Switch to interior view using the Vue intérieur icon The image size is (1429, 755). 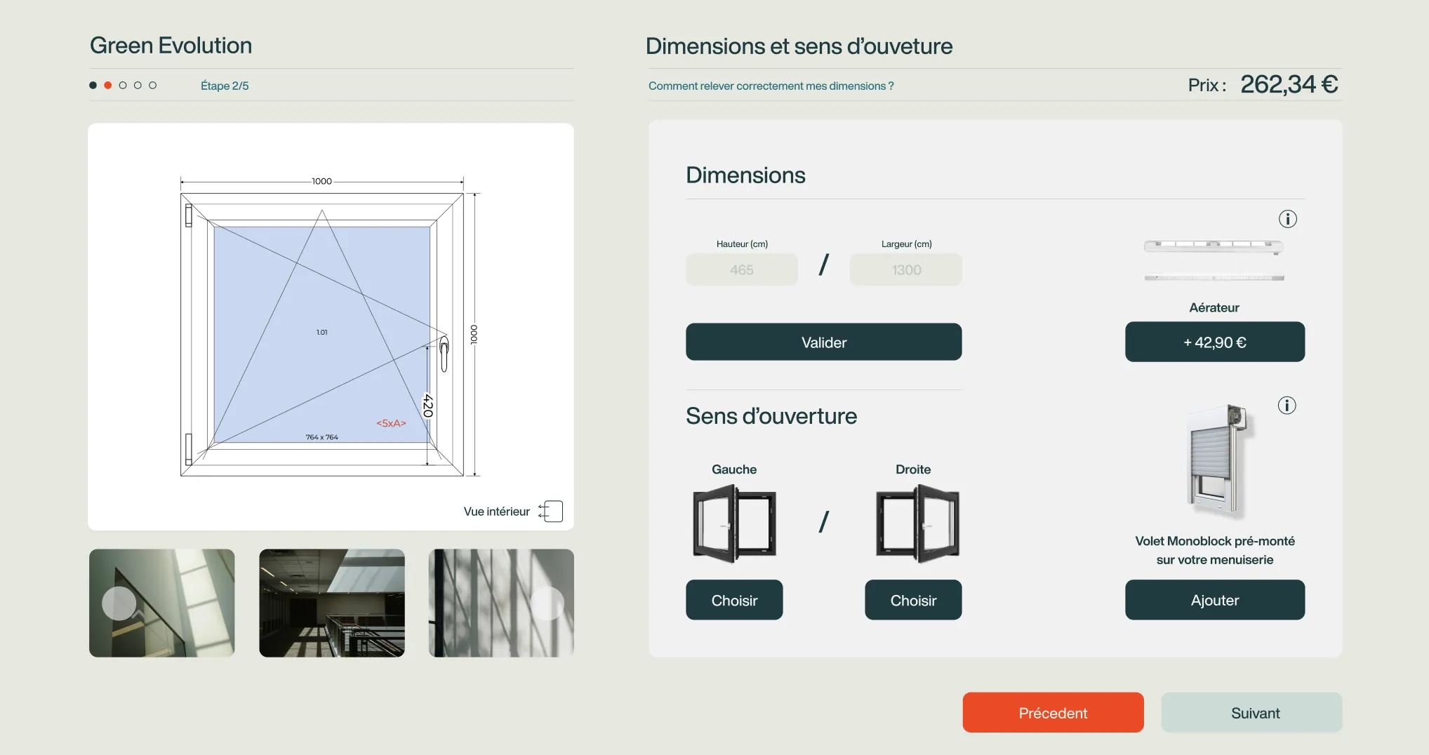point(552,511)
